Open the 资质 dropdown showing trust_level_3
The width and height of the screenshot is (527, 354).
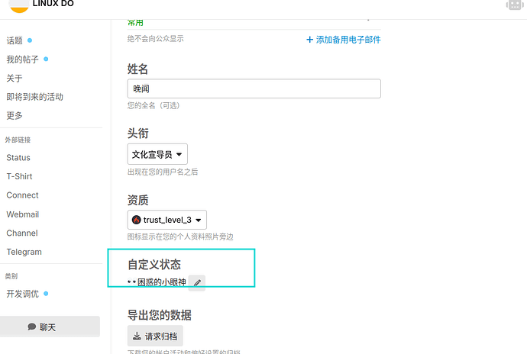tap(167, 220)
